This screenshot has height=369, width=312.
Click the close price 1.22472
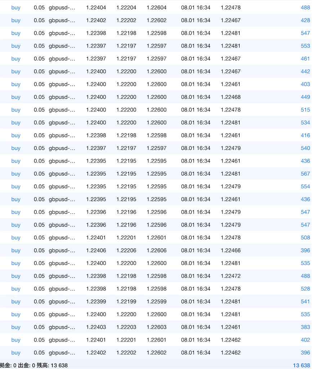[231, 276]
